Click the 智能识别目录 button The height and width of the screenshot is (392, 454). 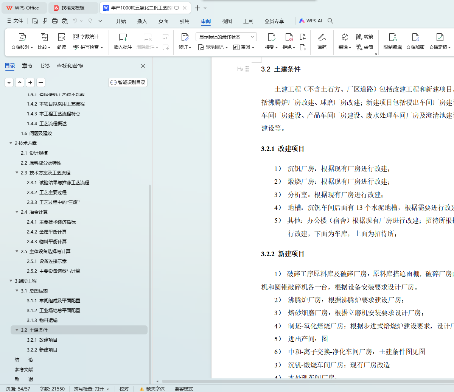click(128, 82)
